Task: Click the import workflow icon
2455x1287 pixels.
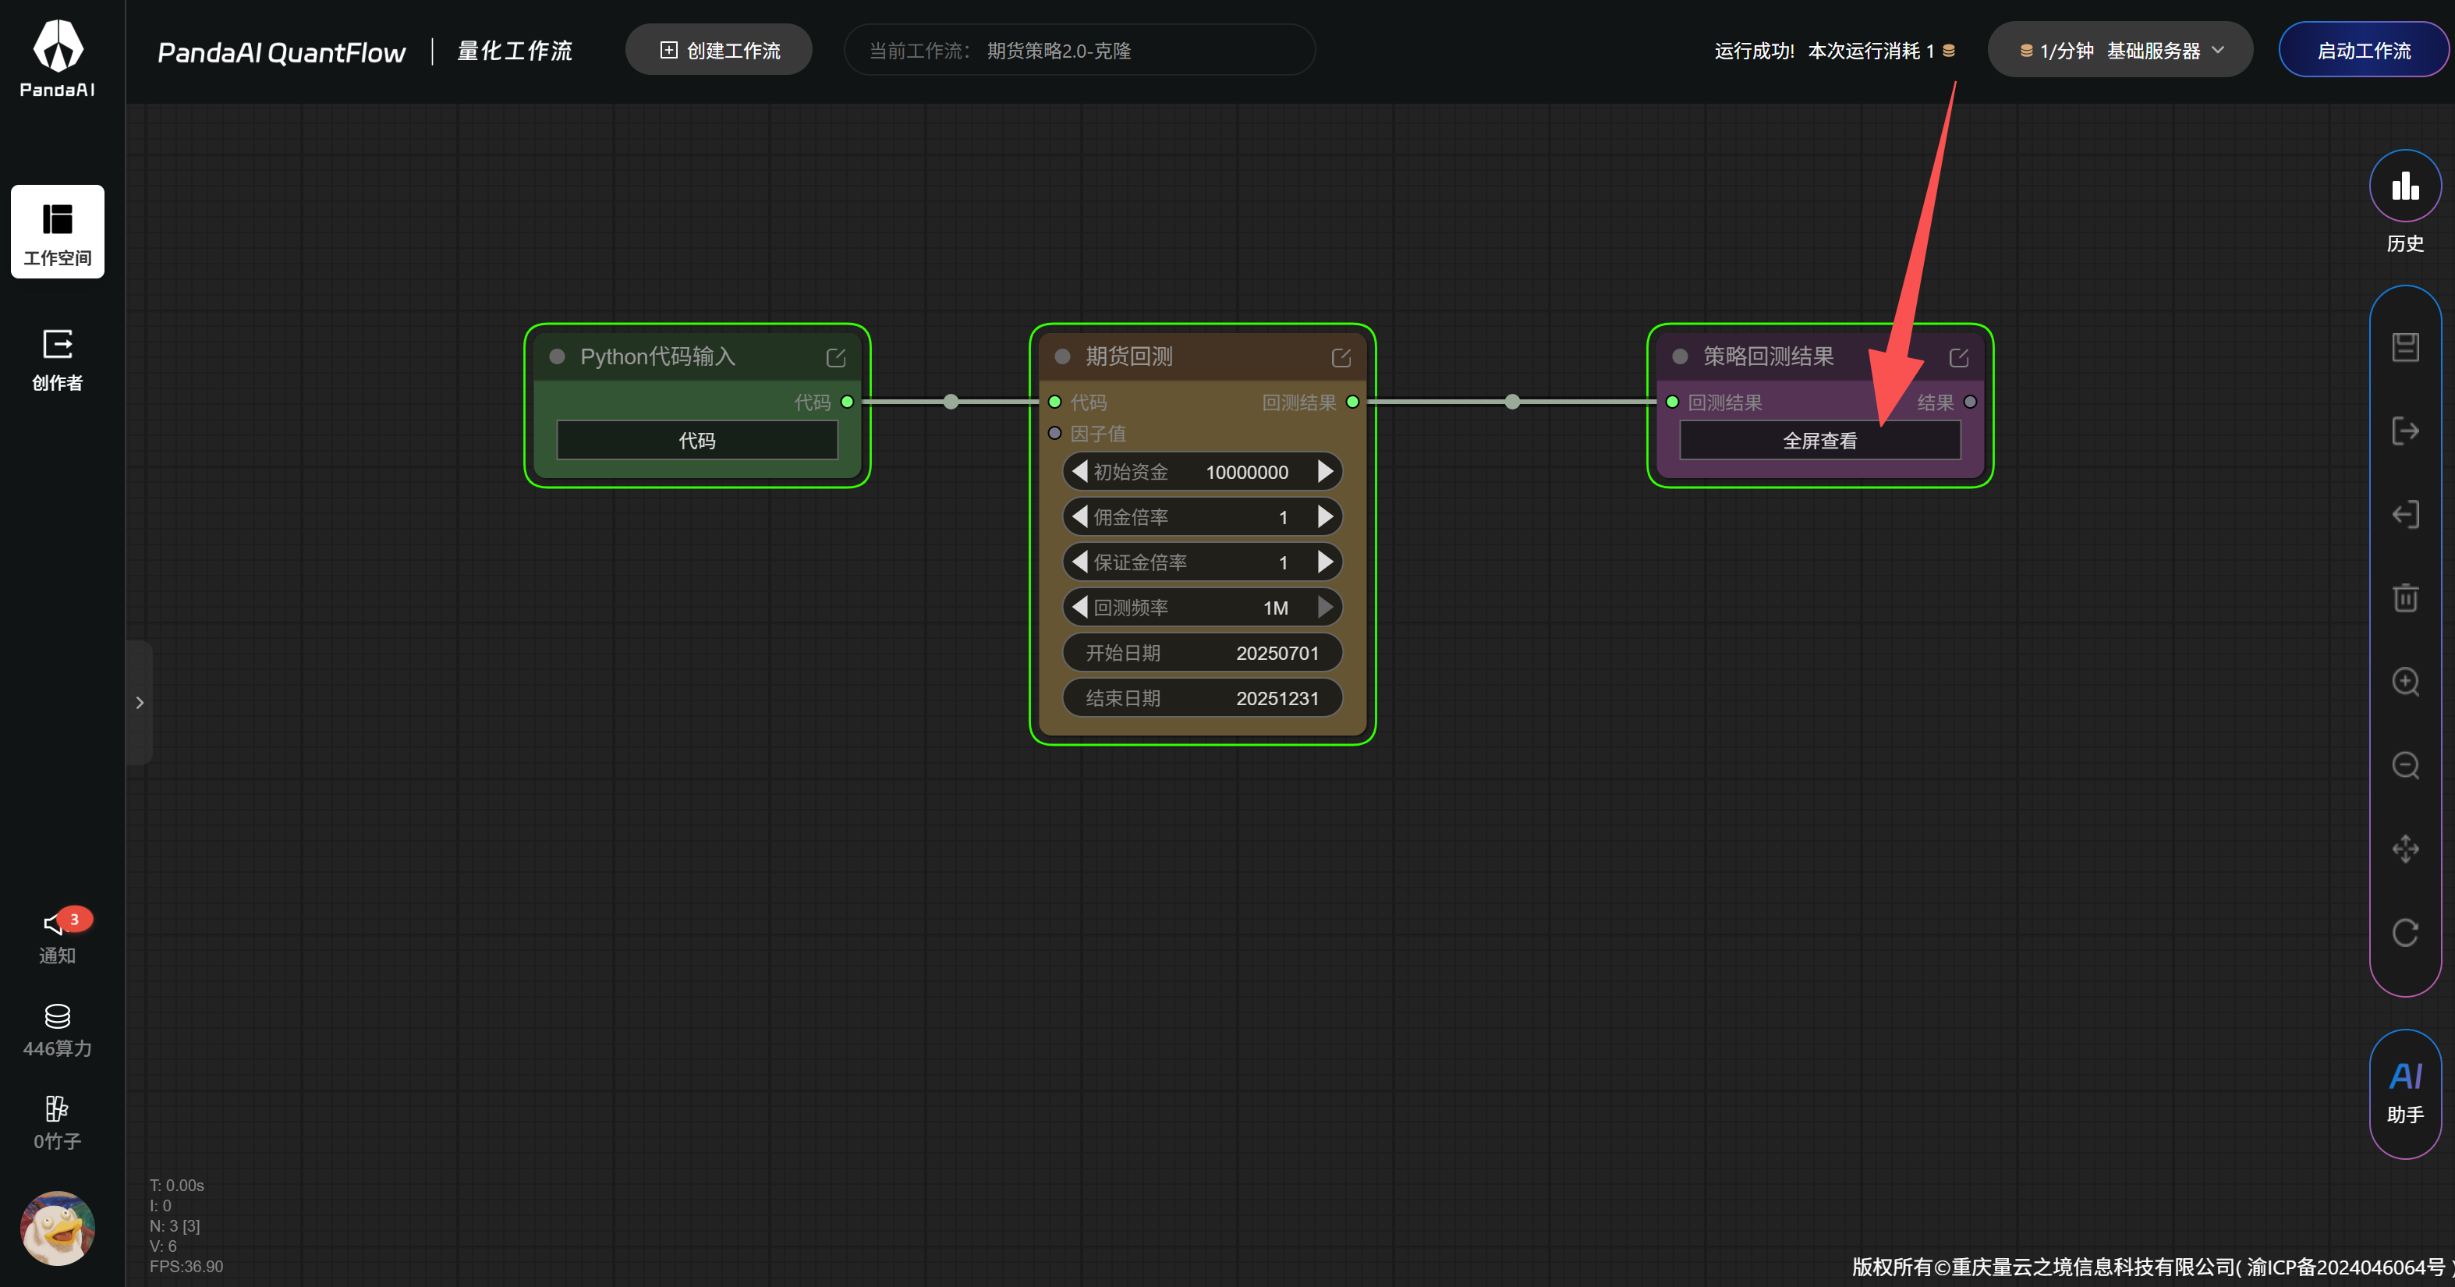Action: click(2405, 515)
